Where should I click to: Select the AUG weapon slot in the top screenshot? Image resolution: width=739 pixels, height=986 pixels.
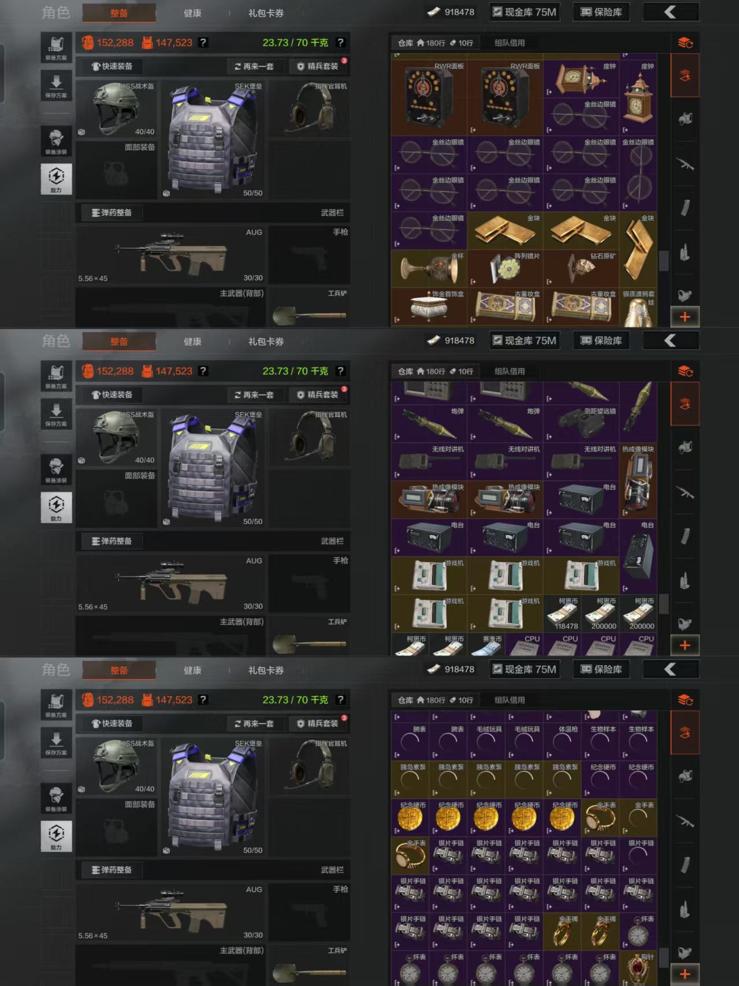click(x=171, y=254)
